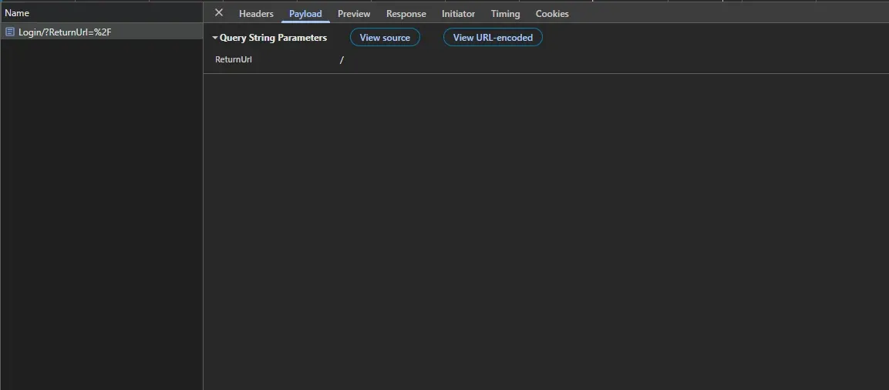The width and height of the screenshot is (889, 390).
Task: Switch to the Preview tab
Action: tap(354, 14)
